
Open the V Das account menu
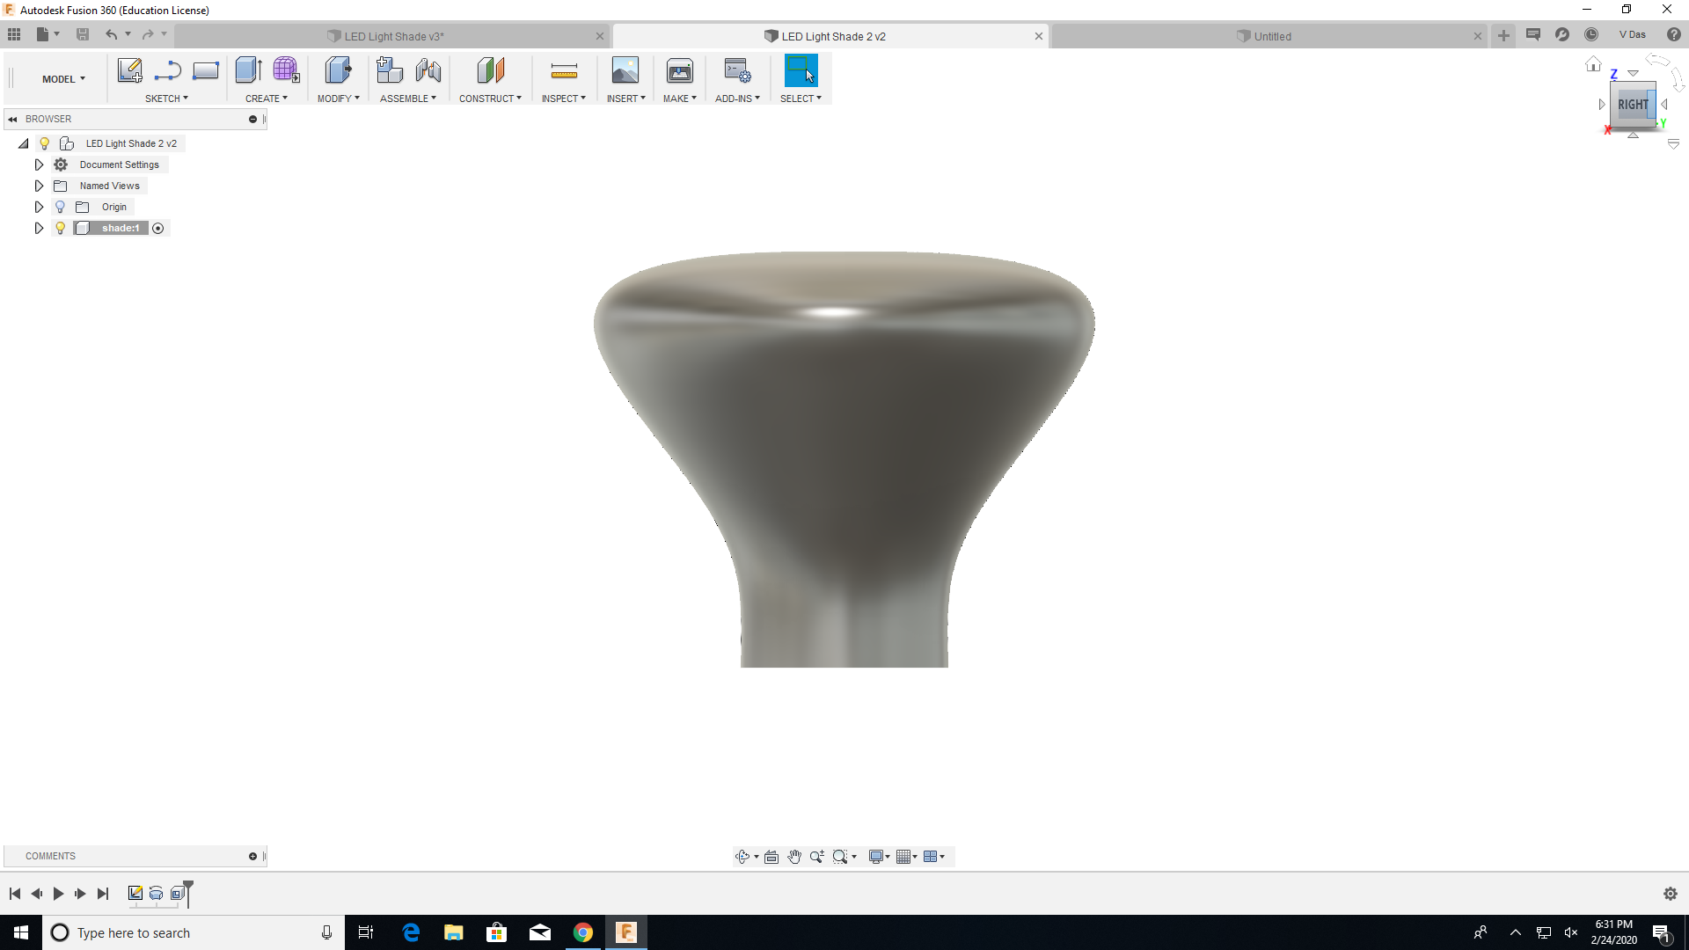[x=1632, y=35]
